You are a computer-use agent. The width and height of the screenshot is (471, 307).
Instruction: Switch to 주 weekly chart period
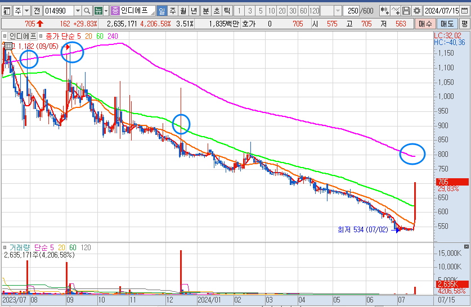[x=172, y=11]
